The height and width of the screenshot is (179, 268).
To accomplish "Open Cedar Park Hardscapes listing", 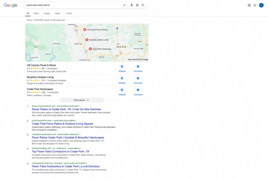I will [x=40, y=89].
